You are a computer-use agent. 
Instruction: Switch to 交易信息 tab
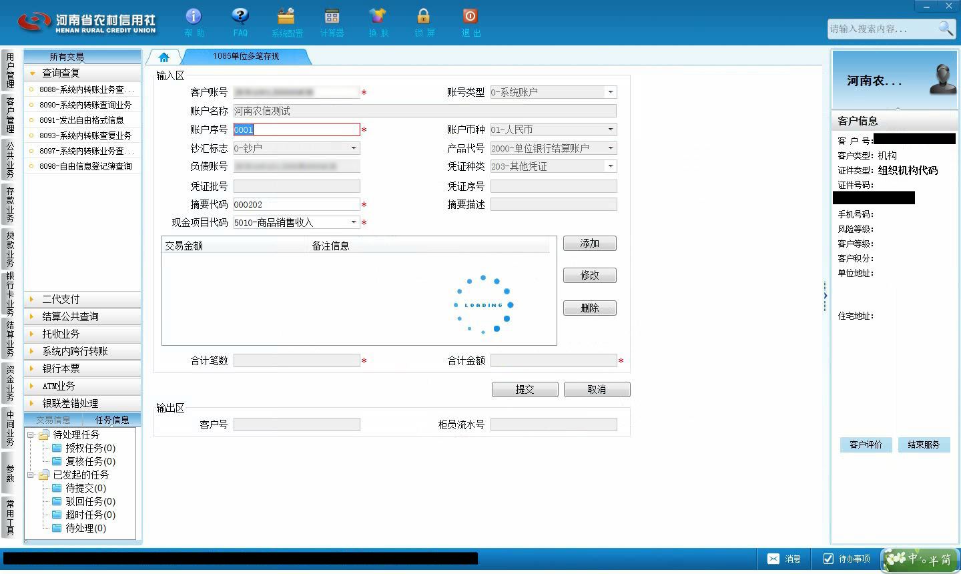tap(53, 420)
